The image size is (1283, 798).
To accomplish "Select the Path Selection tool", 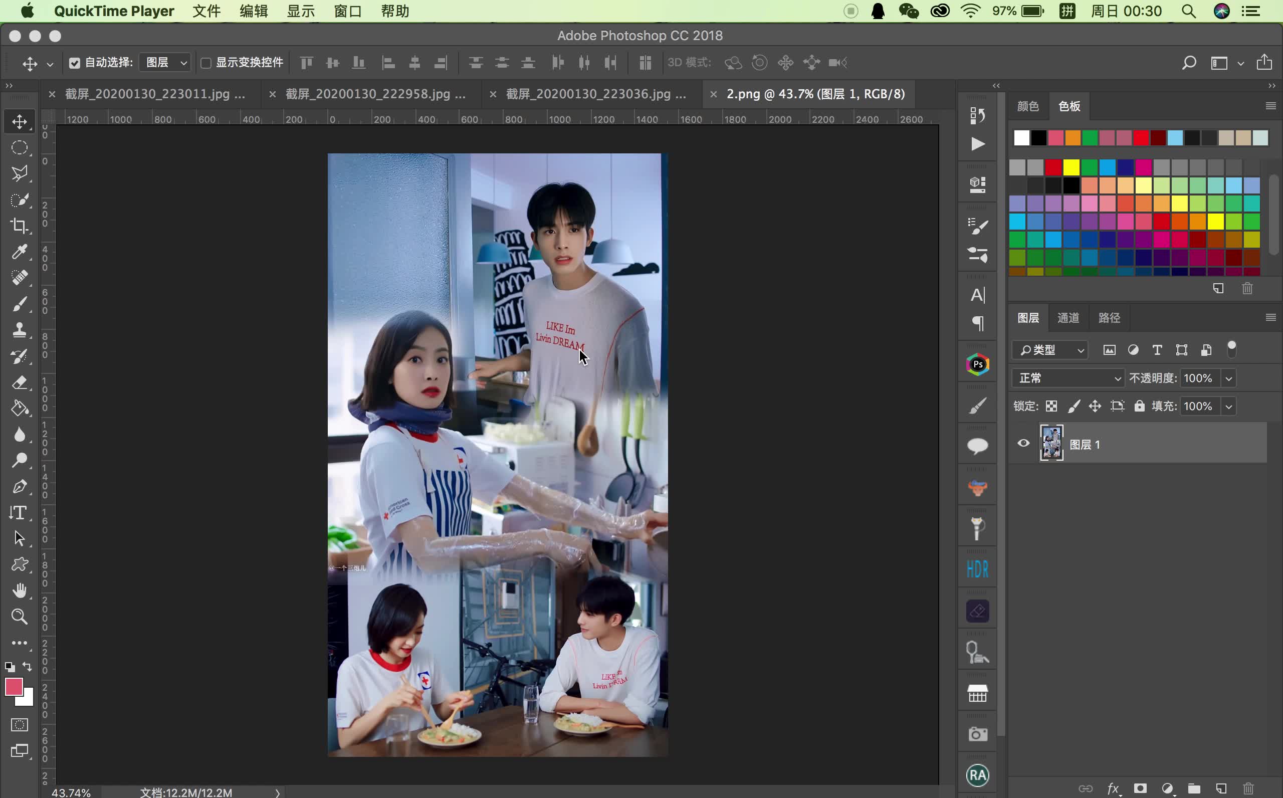I will click(20, 538).
